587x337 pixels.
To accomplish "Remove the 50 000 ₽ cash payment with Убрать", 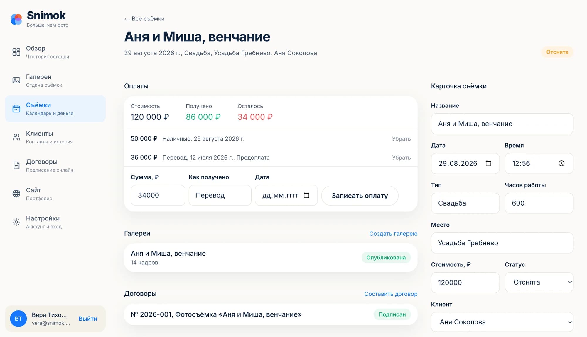I will click(401, 139).
